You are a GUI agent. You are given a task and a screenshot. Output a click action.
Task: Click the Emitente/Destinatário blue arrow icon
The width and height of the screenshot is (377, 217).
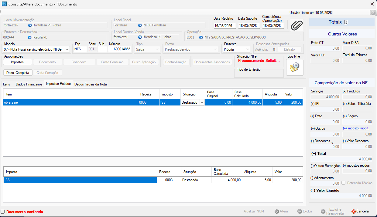(30, 37)
